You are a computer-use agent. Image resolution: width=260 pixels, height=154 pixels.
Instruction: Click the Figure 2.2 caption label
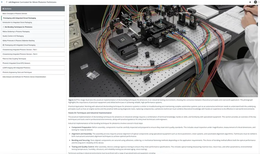(x=72, y=100)
